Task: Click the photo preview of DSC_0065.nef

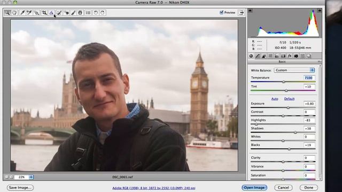Action: [124, 95]
